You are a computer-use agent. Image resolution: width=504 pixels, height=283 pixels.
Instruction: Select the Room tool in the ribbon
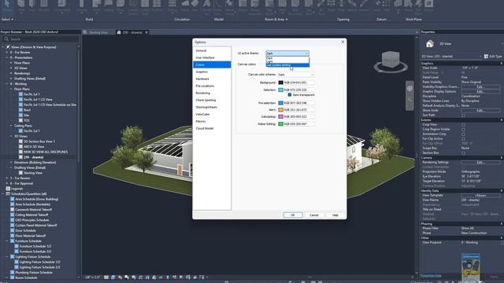(243, 6)
